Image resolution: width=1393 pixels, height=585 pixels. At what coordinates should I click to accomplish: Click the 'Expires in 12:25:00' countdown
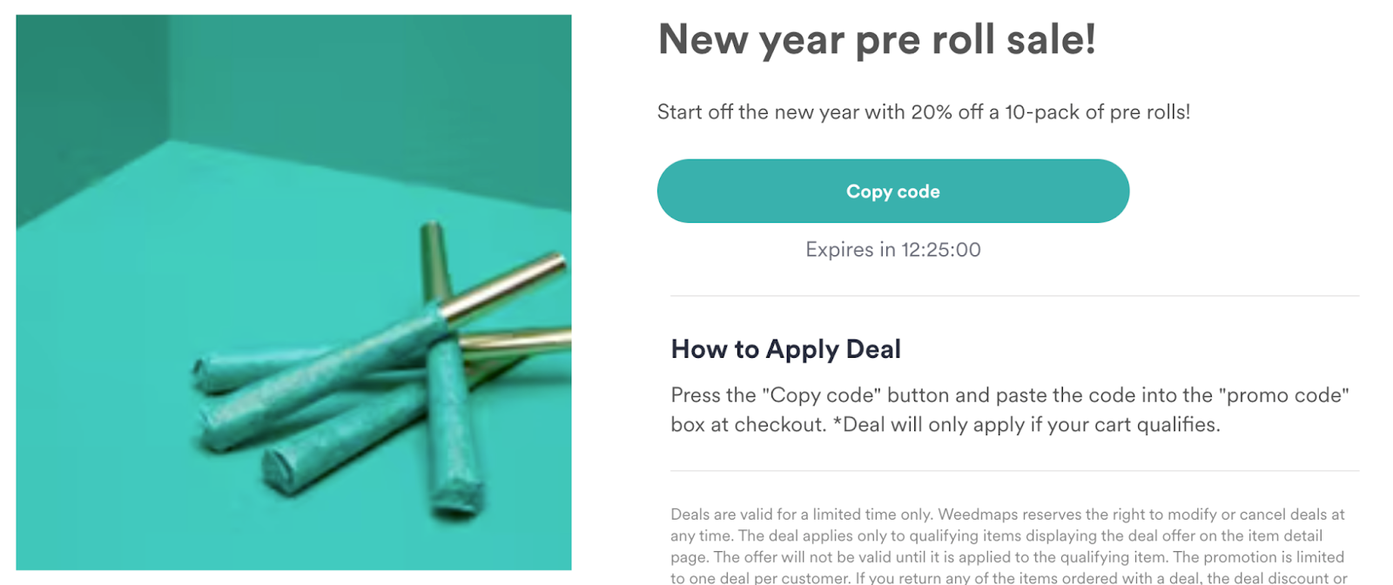[x=892, y=250]
